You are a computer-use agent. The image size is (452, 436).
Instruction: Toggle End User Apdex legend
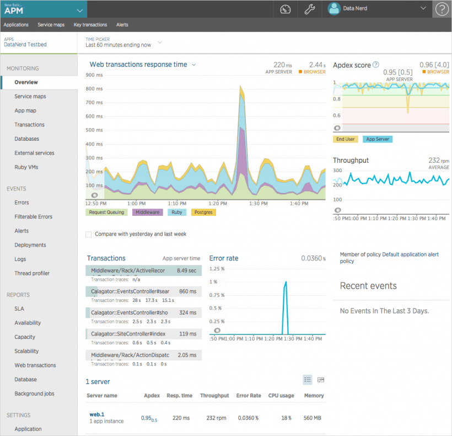[x=346, y=139]
